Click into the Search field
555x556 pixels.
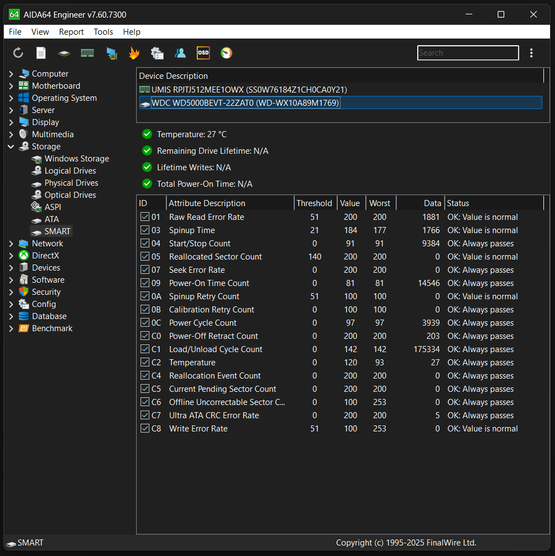467,53
